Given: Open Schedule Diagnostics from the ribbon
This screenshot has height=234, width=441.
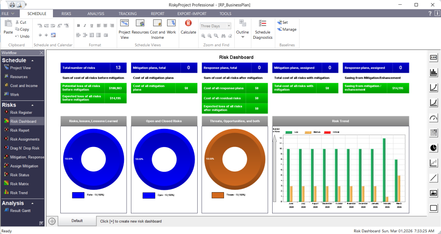Looking at the screenshot, I should point(263,29).
